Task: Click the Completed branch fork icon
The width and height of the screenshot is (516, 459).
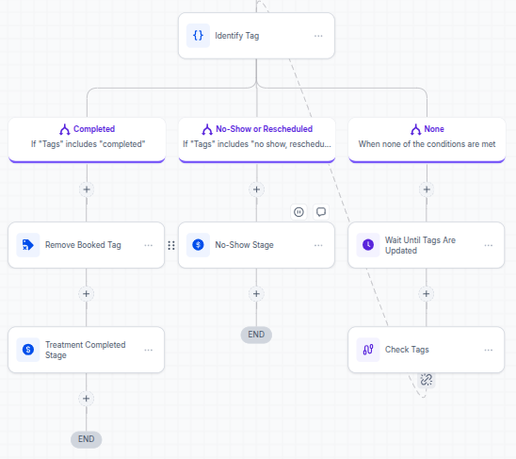Action: (x=65, y=129)
